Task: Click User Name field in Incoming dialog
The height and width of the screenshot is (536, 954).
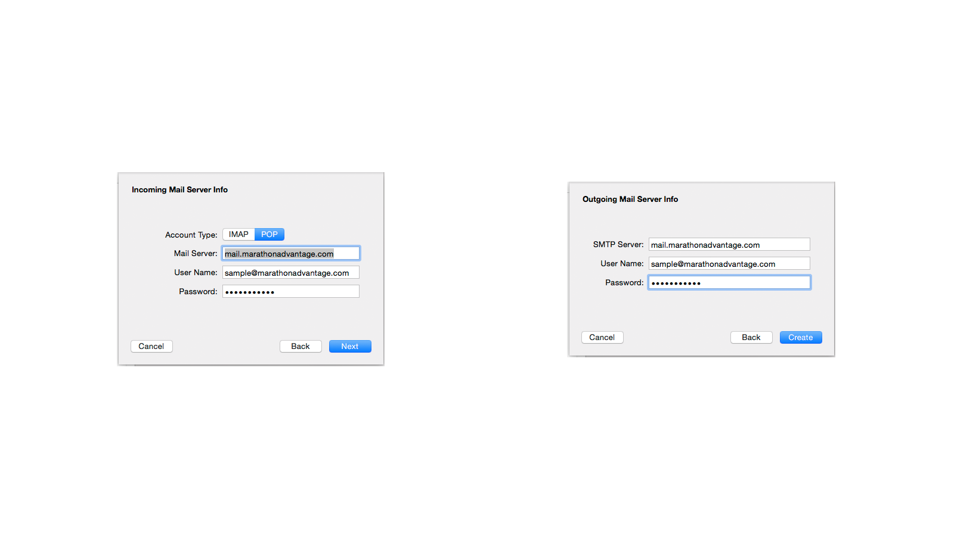Action: [x=291, y=273]
